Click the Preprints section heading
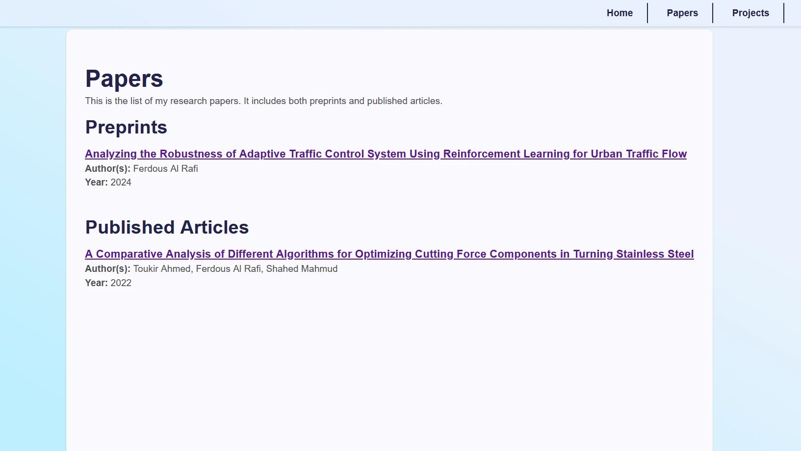The image size is (801, 451). [x=126, y=127]
